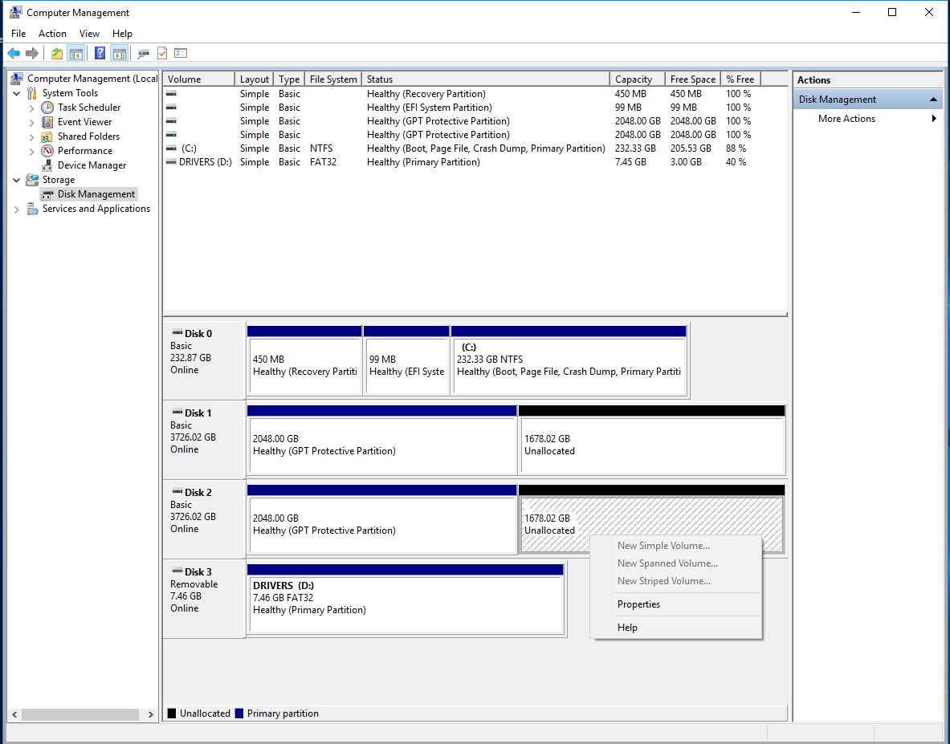Viewport: 950px width, 744px height.
Task: Click the blue Back arrow toolbar icon
Action: coord(14,53)
